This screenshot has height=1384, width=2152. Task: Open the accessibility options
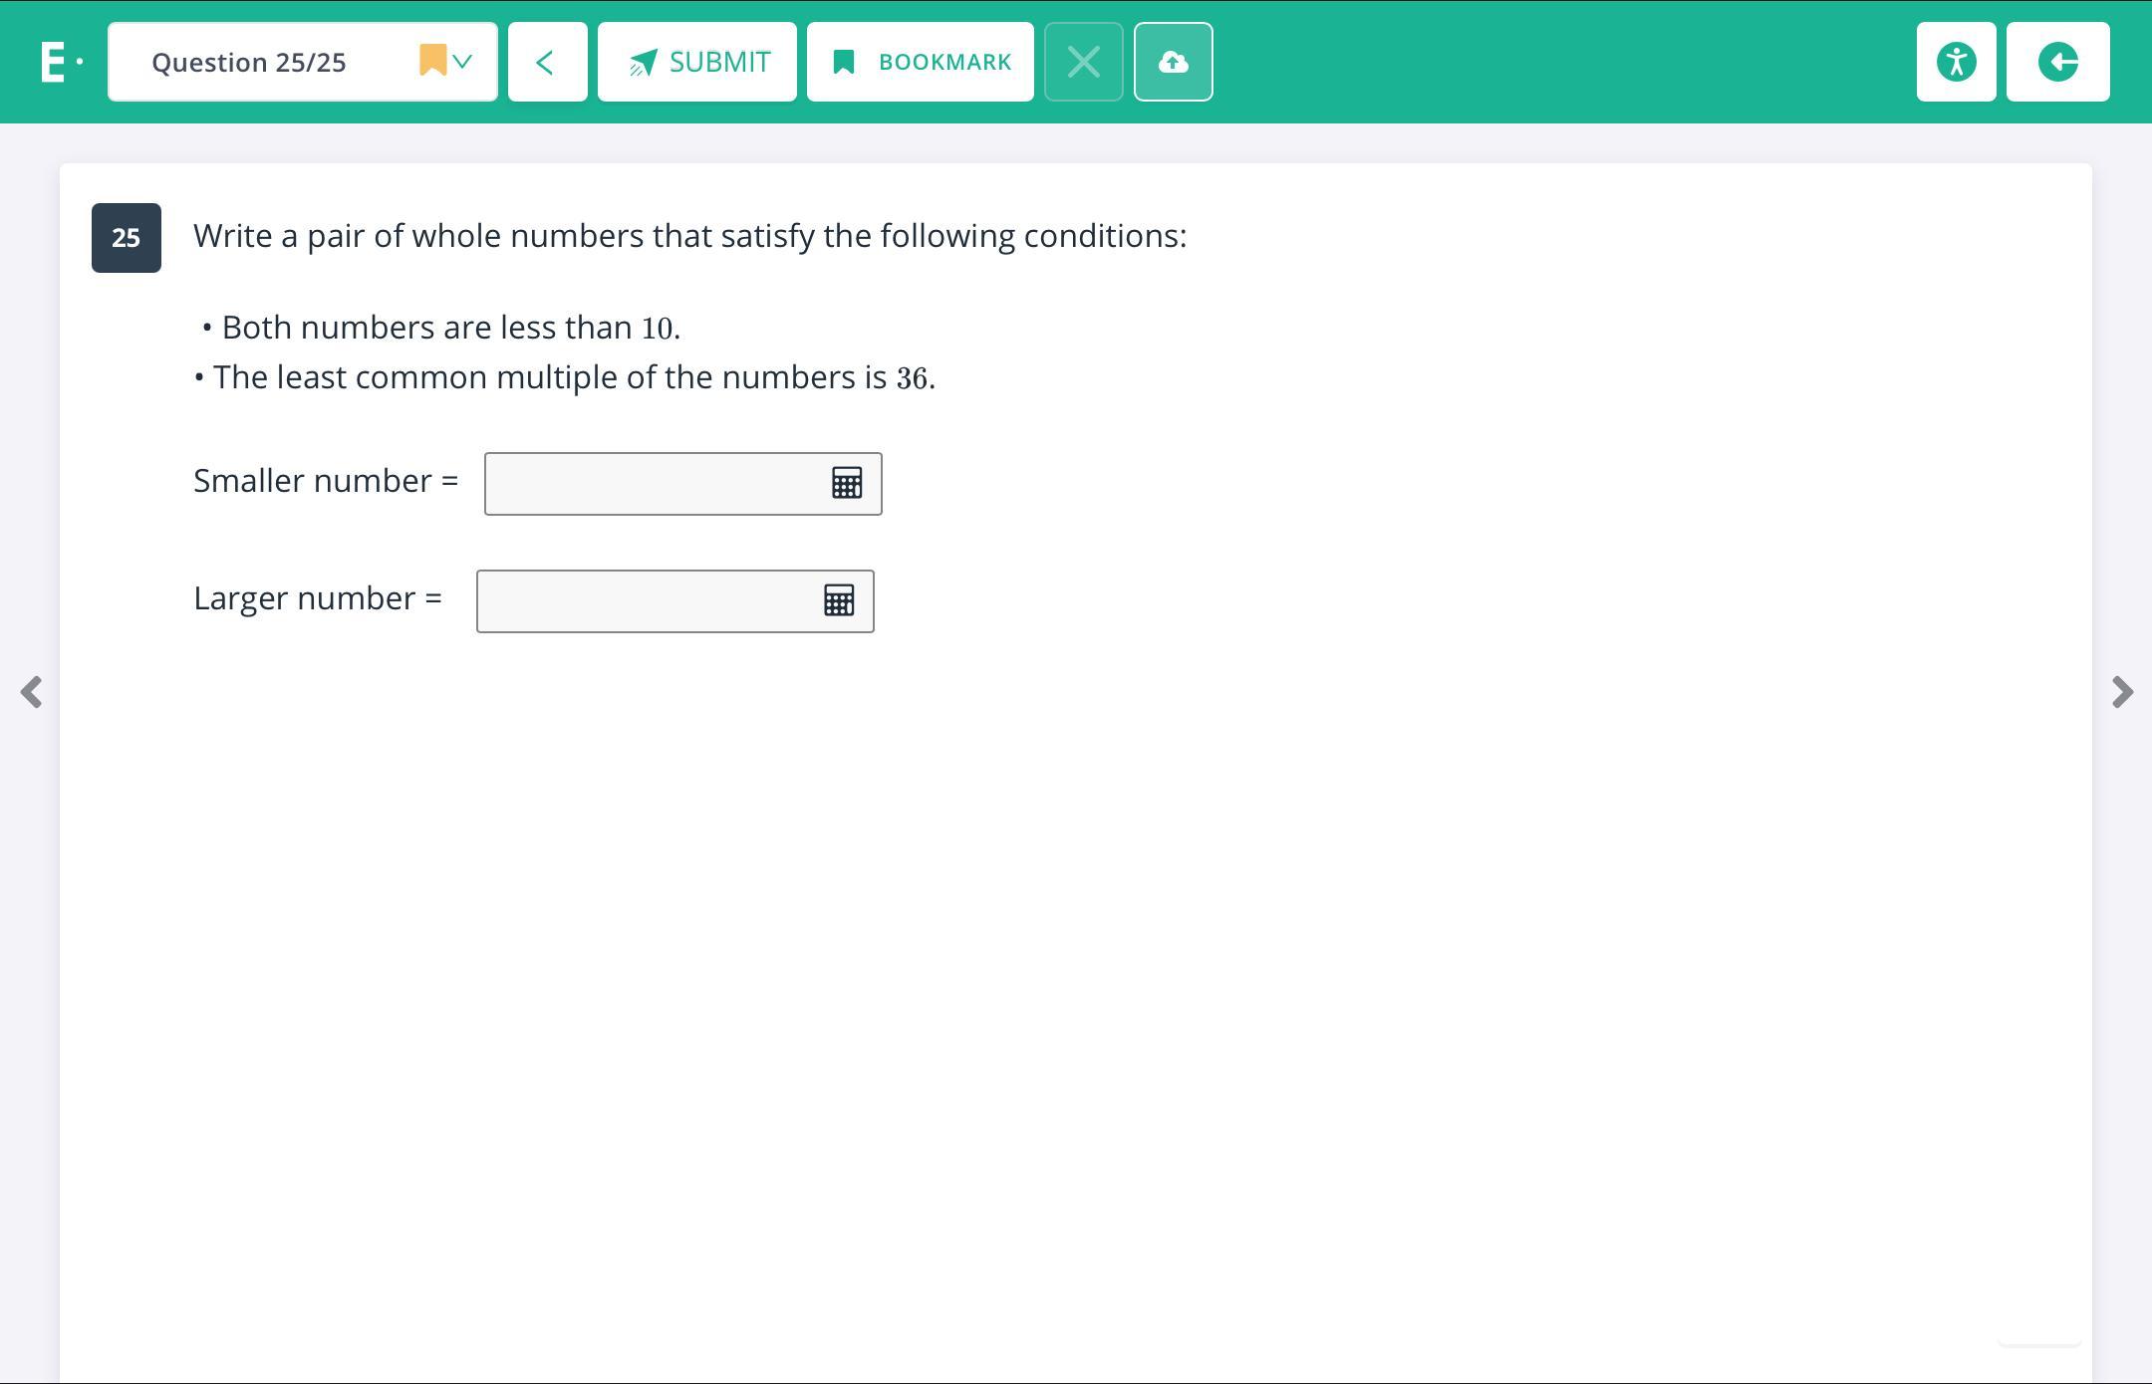coord(1956,62)
